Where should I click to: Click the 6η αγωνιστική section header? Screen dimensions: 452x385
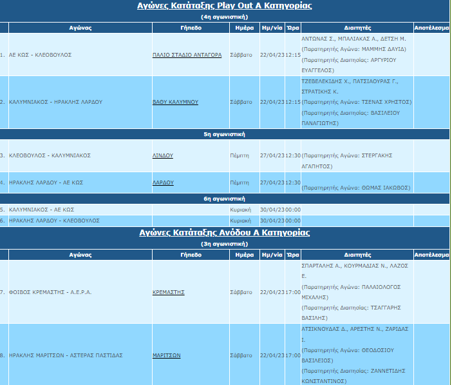(x=225, y=199)
